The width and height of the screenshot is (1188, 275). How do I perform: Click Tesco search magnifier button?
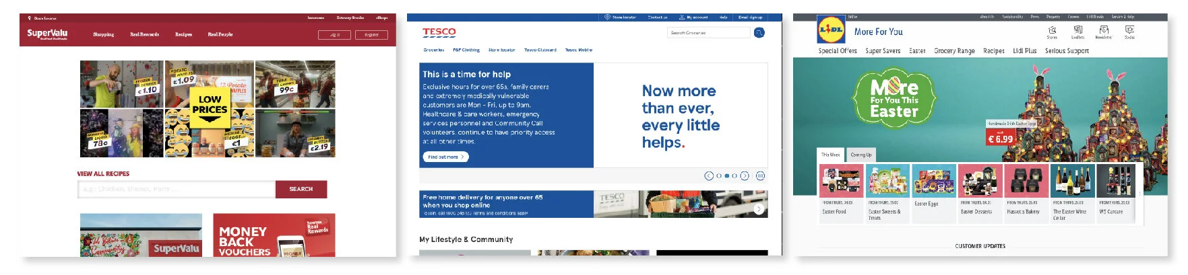[759, 32]
